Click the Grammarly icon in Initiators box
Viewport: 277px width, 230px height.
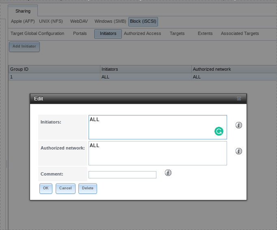pos(219,131)
